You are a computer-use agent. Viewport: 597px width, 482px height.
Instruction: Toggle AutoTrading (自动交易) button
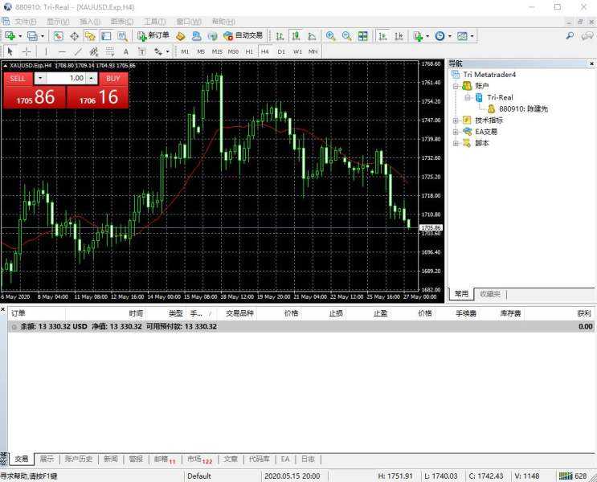[243, 36]
